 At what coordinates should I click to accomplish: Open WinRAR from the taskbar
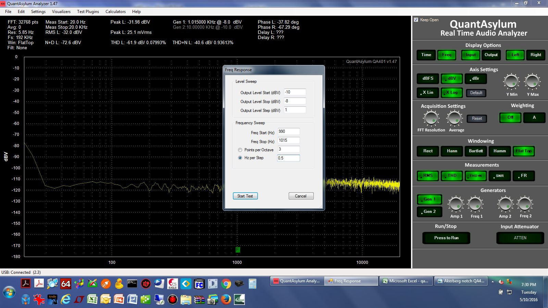click(199, 300)
